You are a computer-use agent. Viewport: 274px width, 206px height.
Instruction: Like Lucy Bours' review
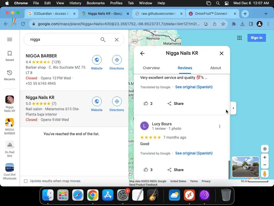pyautogui.click(x=148, y=170)
